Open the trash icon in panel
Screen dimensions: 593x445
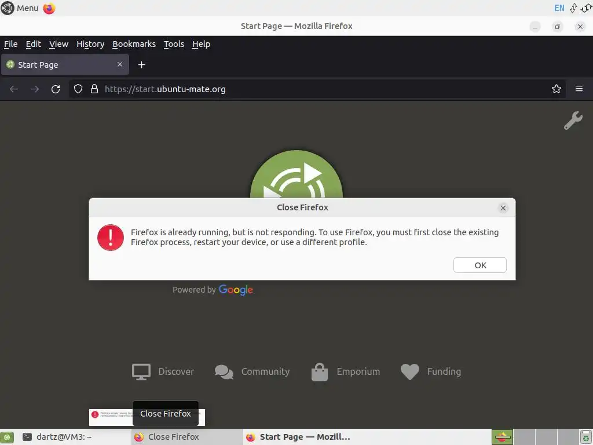[x=585, y=437]
